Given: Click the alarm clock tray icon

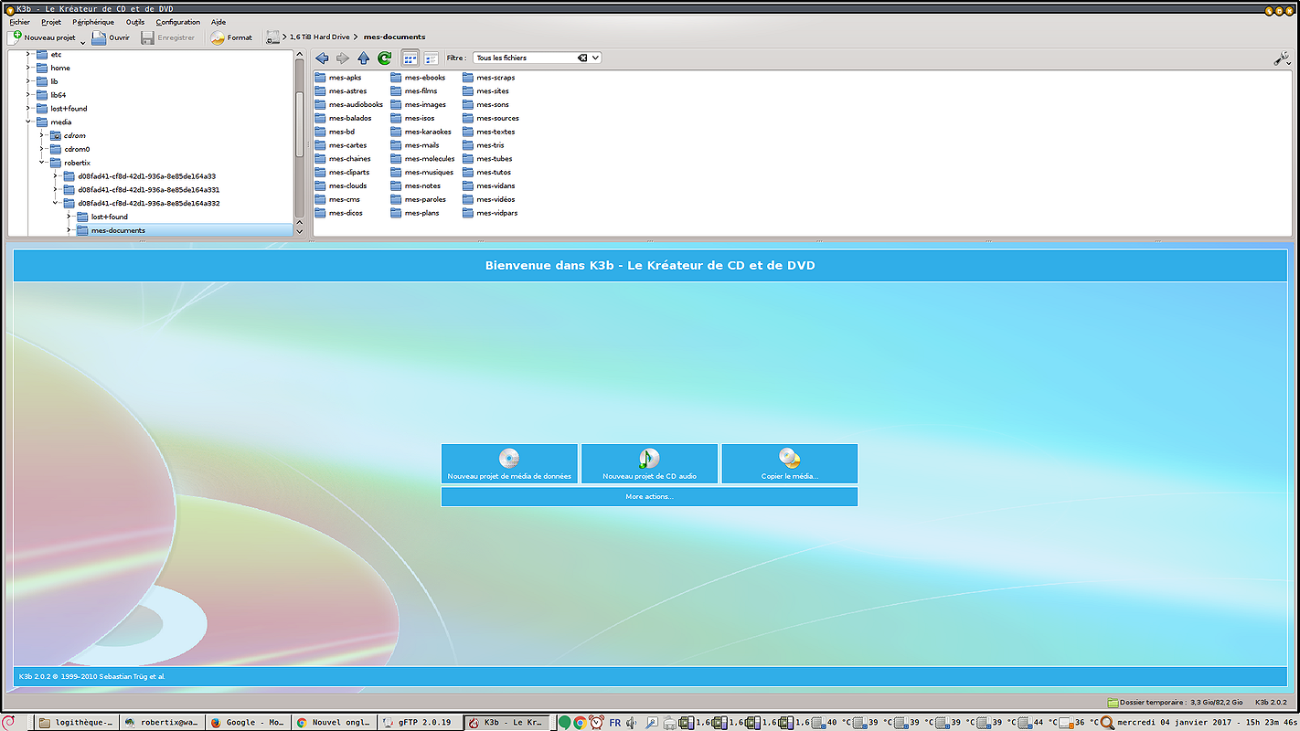Looking at the screenshot, I should coord(596,723).
